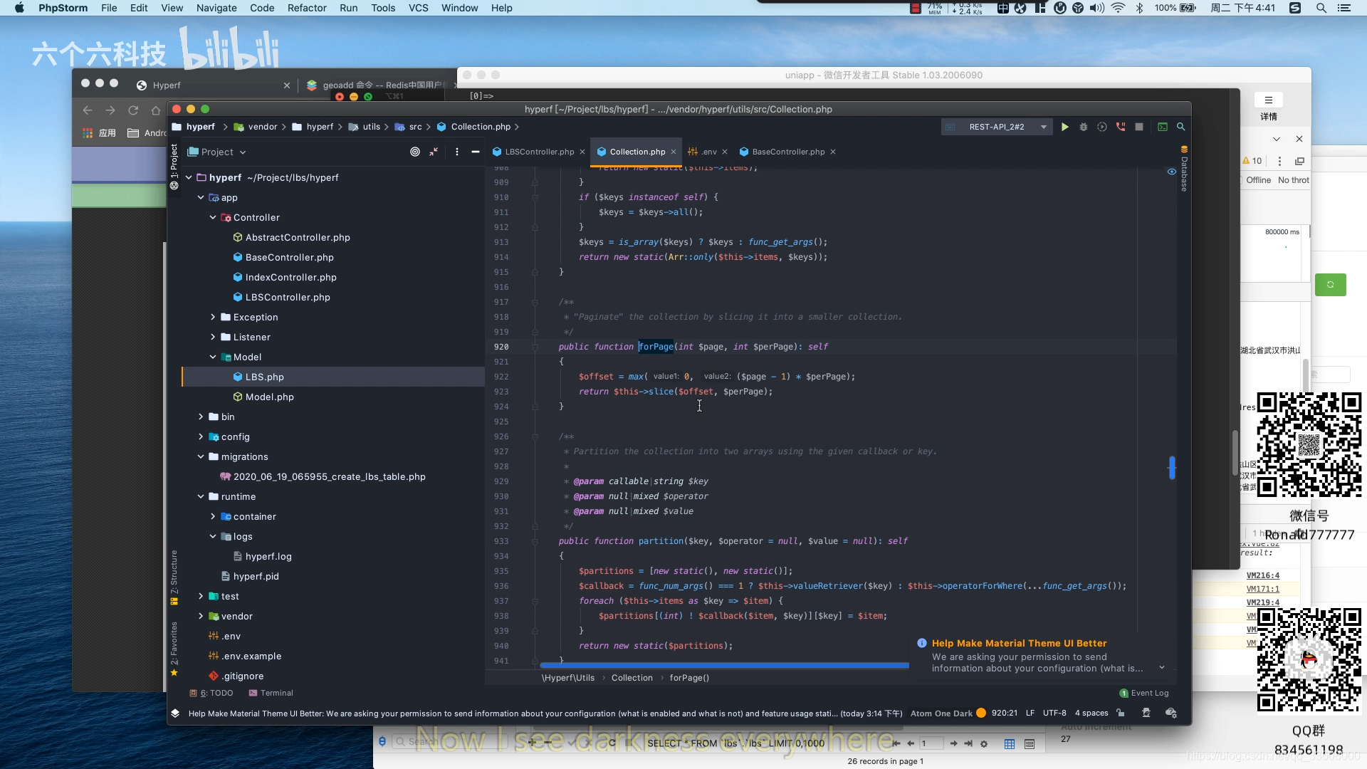Toggle the editor eye inspection icon
Viewport: 1367px width, 769px height.
(1171, 172)
